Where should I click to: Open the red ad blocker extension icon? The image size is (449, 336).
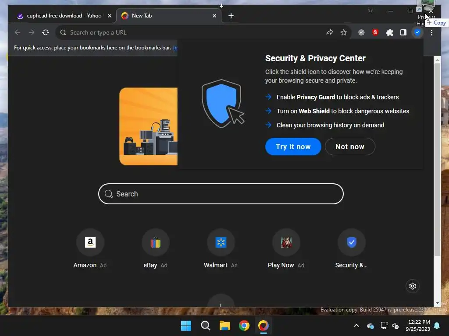[x=375, y=32]
